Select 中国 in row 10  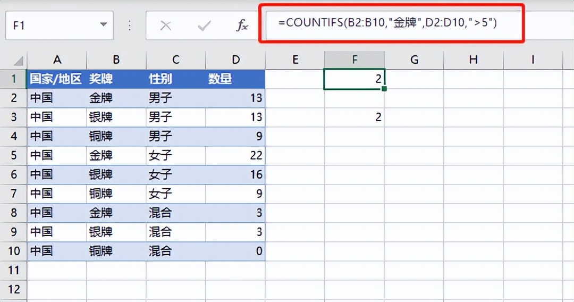point(57,251)
